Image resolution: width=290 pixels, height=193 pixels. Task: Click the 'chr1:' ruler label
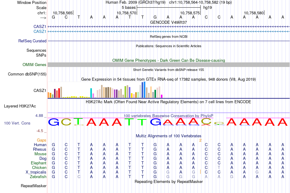(42, 13)
